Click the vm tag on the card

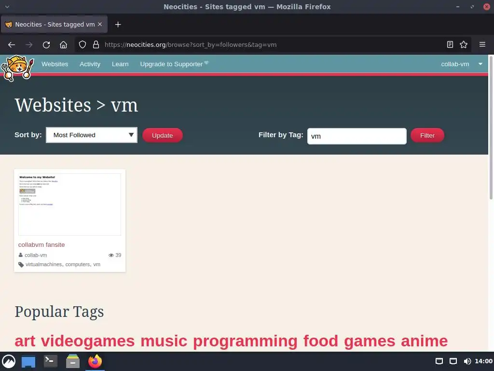click(96, 264)
